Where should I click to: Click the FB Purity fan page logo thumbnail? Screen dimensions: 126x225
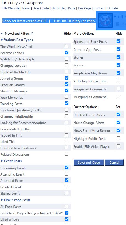(x=106, y=21)
